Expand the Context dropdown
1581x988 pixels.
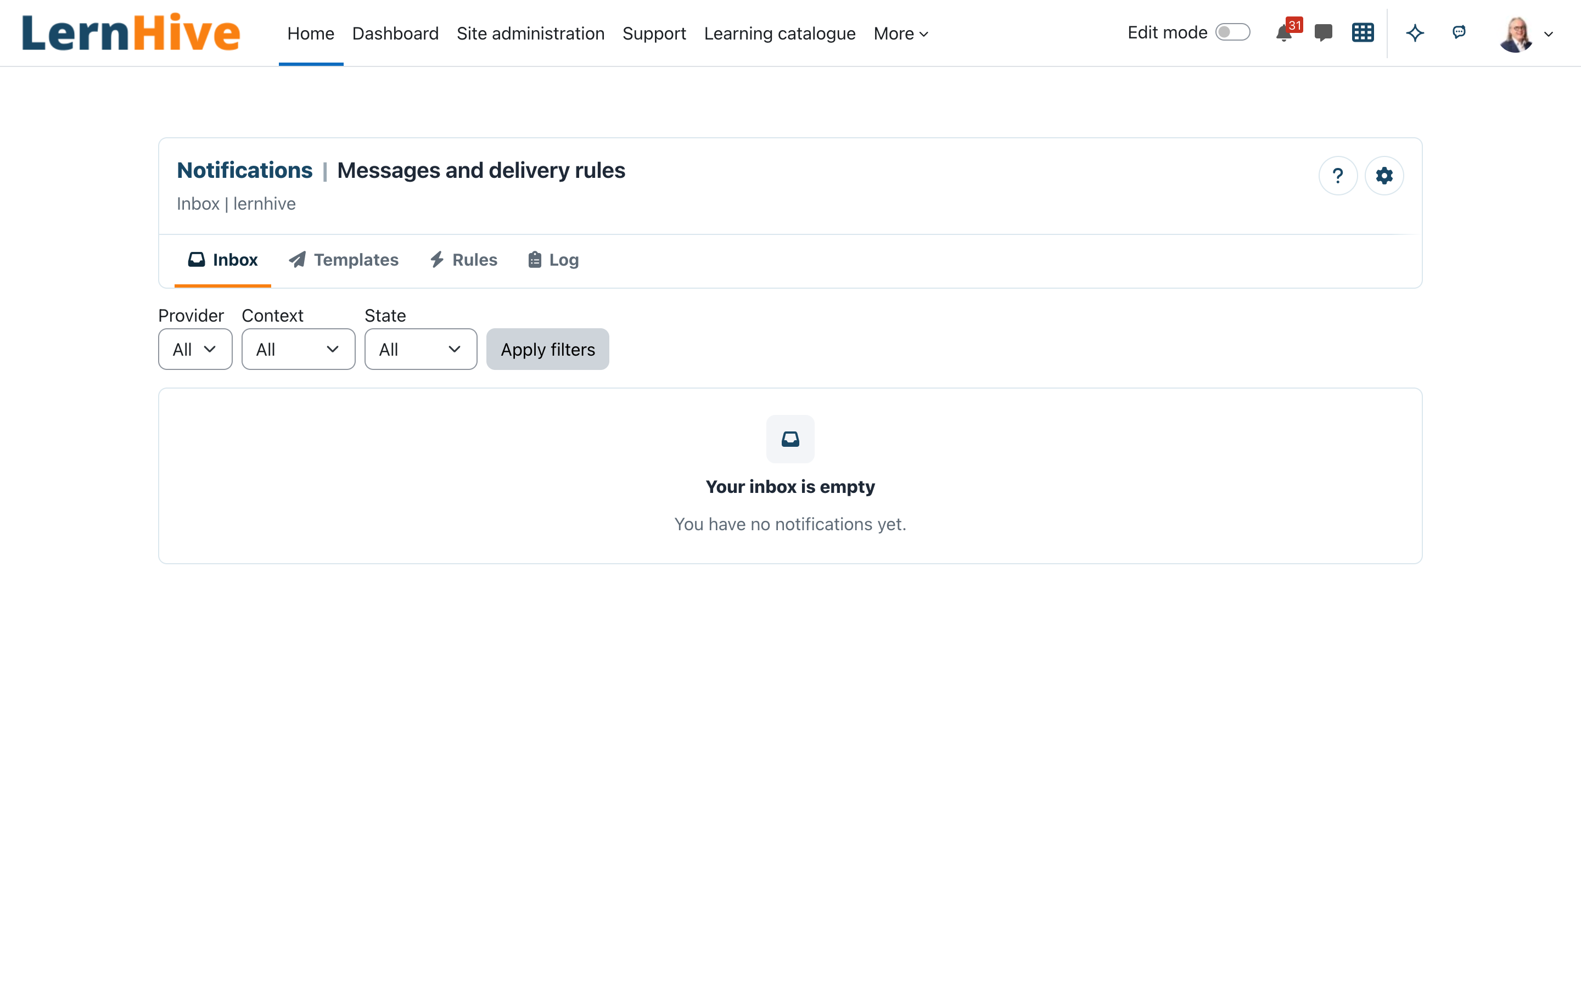(299, 349)
